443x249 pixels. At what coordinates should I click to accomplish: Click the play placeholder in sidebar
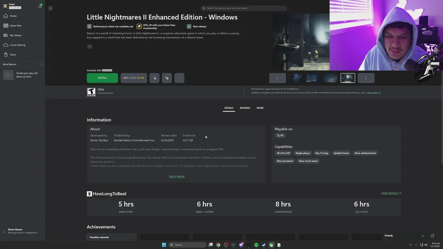coord(8,75)
